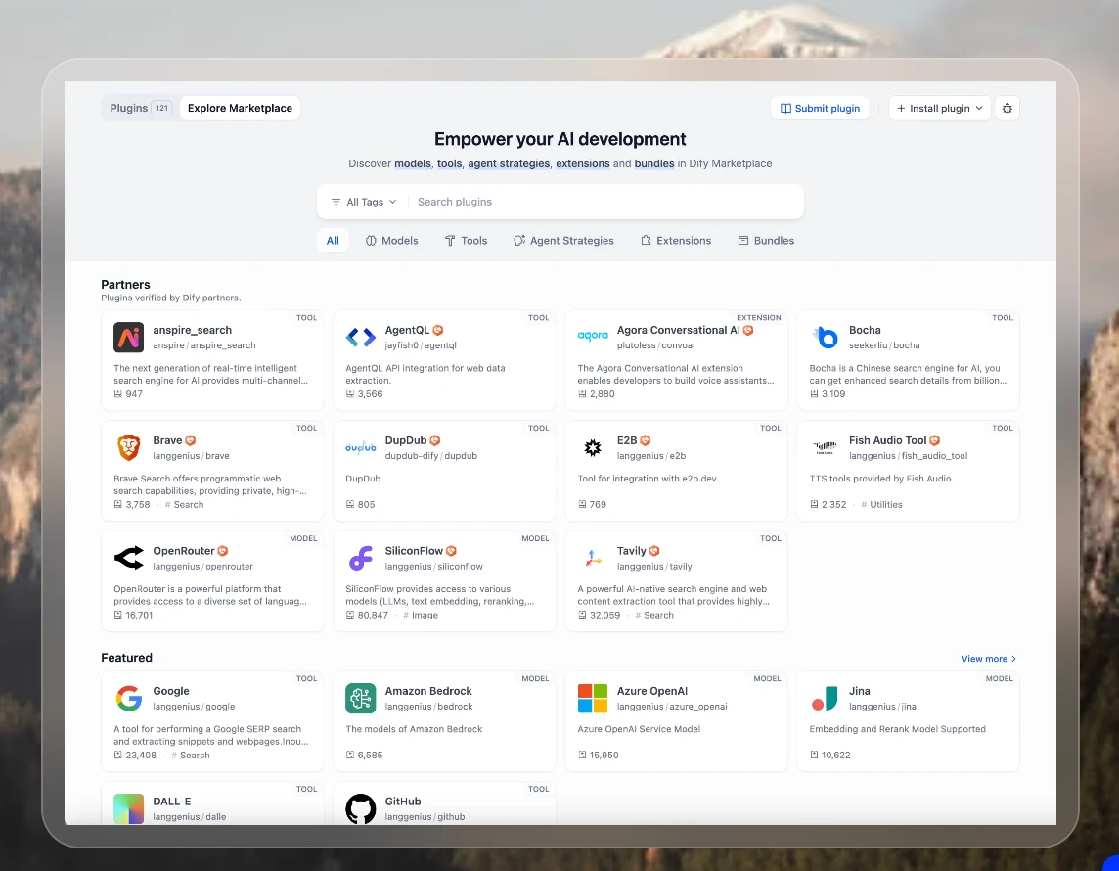This screenshot has width=1119, height=871.
Task: Open the anspire_search plugin icon
Action: tap(128, 337)
